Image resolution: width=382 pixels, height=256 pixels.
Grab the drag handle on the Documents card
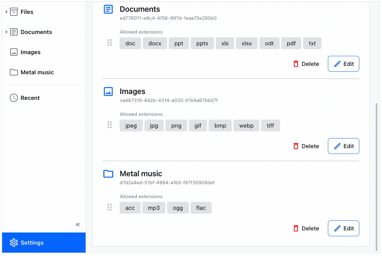point(110,43)
